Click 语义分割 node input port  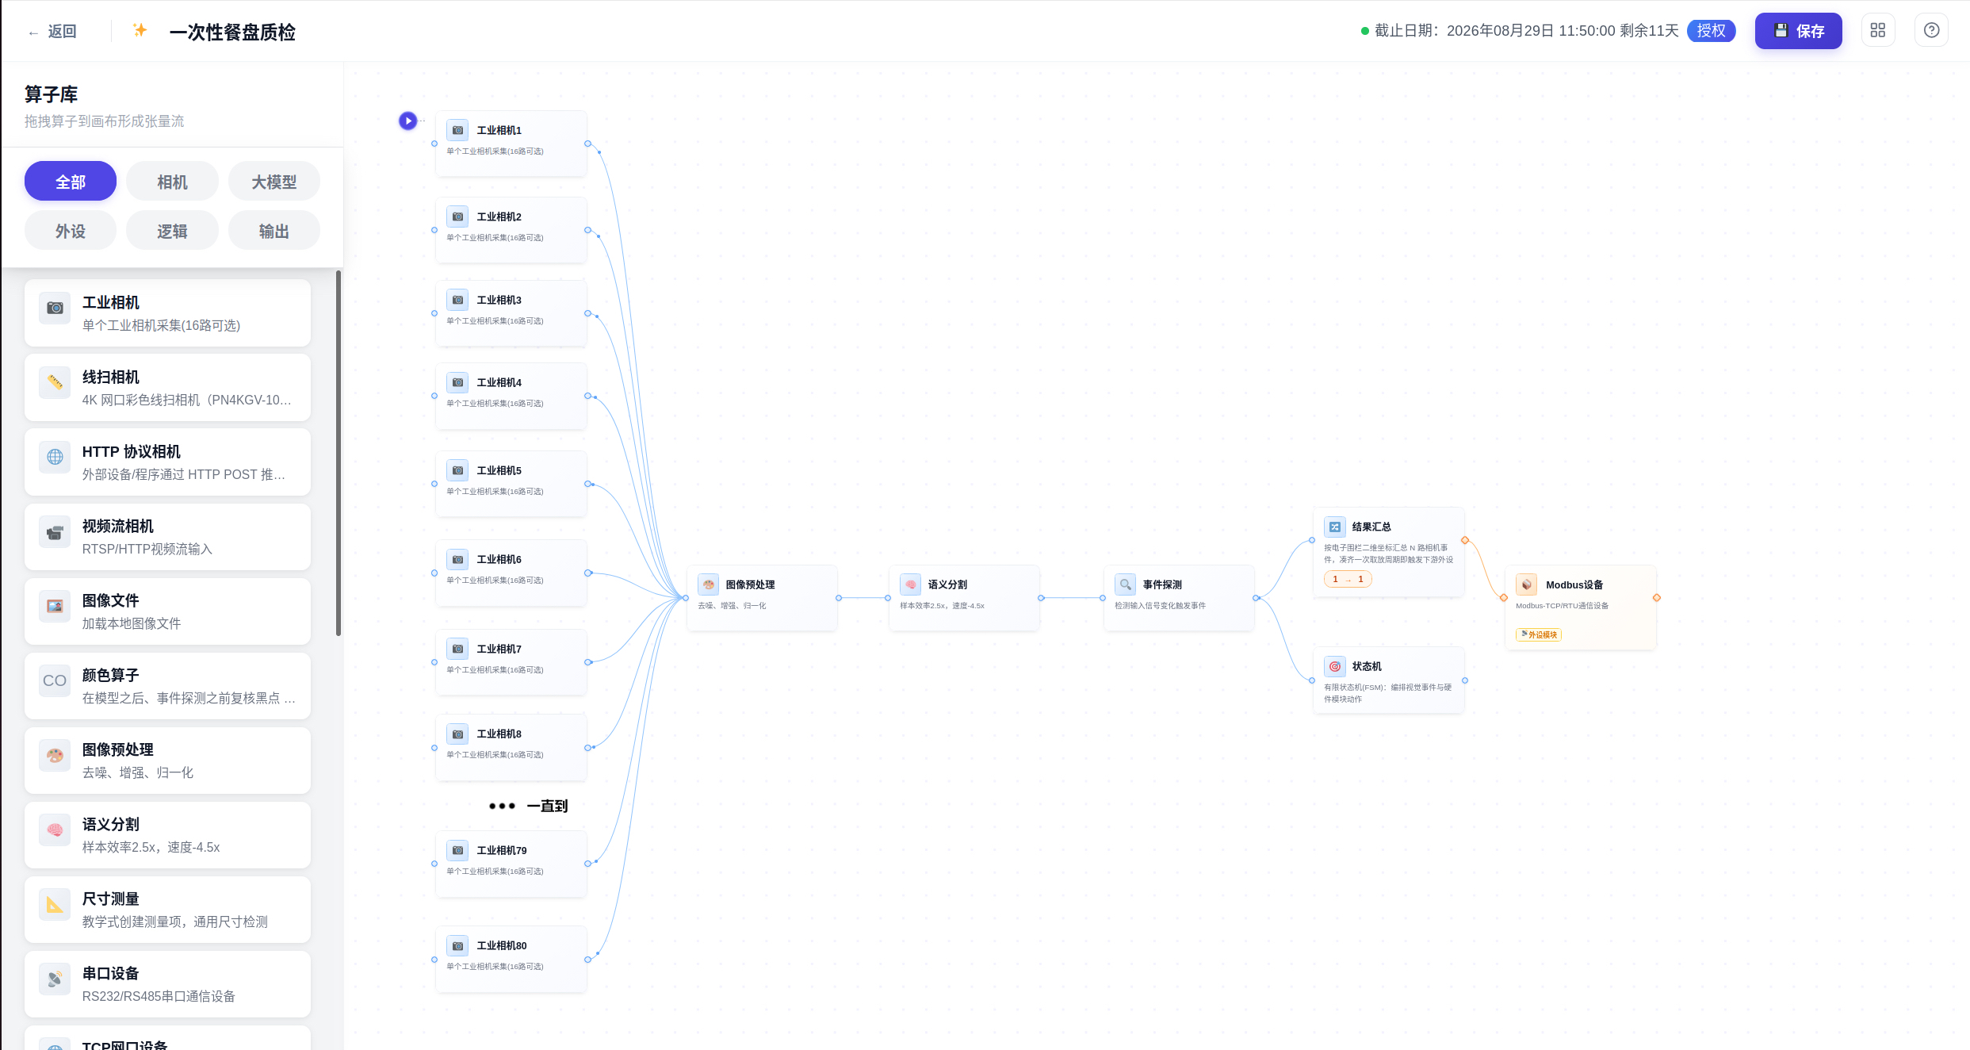888,598
